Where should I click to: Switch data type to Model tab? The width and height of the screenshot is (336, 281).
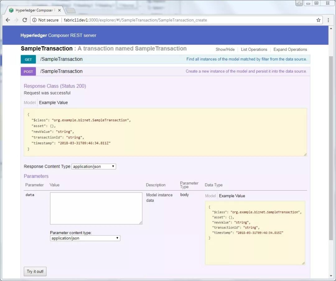(x=210, y=196)
